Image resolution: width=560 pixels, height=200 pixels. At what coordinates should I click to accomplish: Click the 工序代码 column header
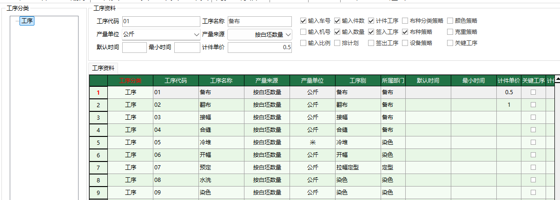click(176, 81)
